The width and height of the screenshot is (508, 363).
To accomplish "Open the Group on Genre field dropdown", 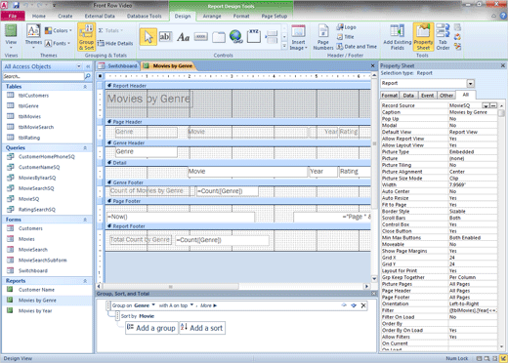I will coord(153,305).
